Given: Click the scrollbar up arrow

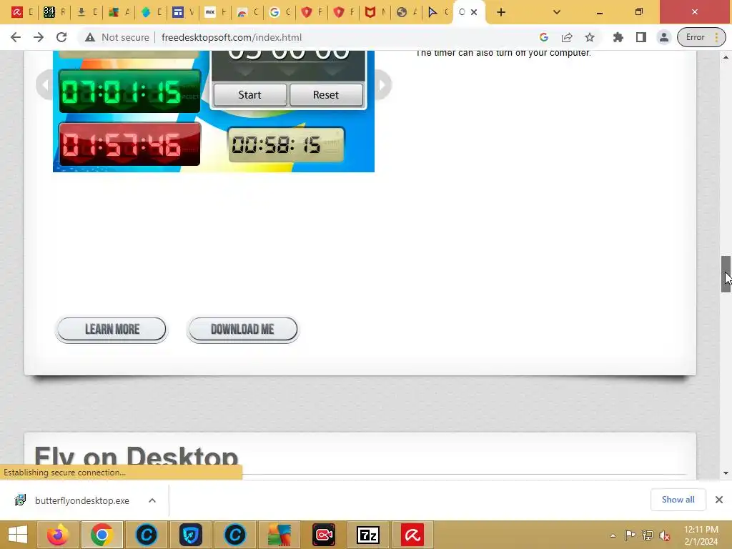Looking at the screenshot, I should 726,57.
